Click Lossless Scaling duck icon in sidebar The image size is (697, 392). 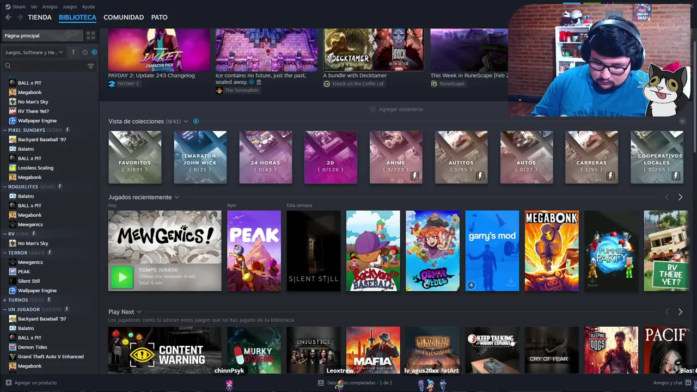click(x=13, y=168)
